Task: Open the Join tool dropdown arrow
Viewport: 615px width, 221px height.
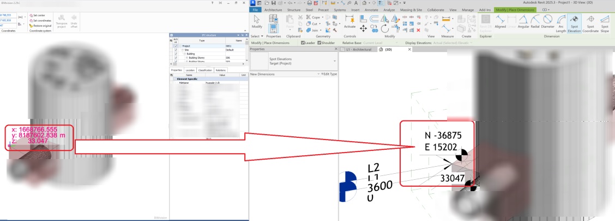Action: [x=321, y=30]
